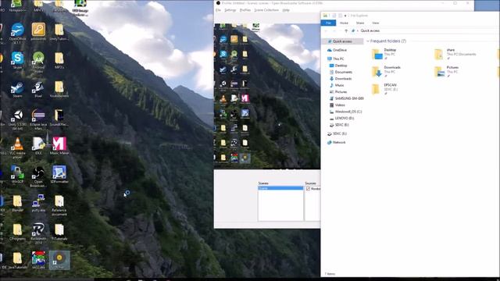Select the highlighted Scene in OBS Scenes list

pos(280,188)
